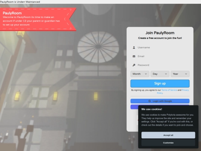Click Login with Google button
The width and height of the screenshot is (201, 151).
pos(160,101)
